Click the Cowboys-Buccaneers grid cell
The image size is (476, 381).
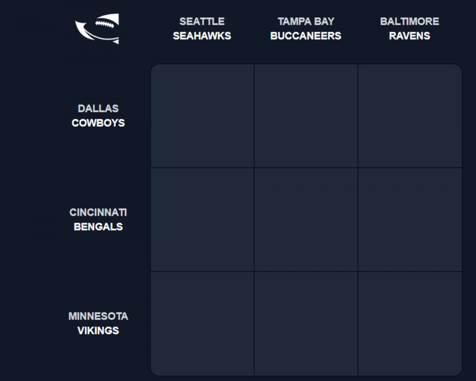(306, 115)
